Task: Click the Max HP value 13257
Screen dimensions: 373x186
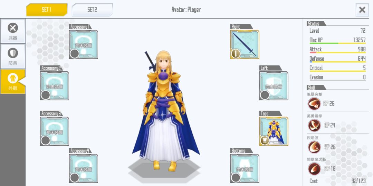Action: (x=359, y=40)
